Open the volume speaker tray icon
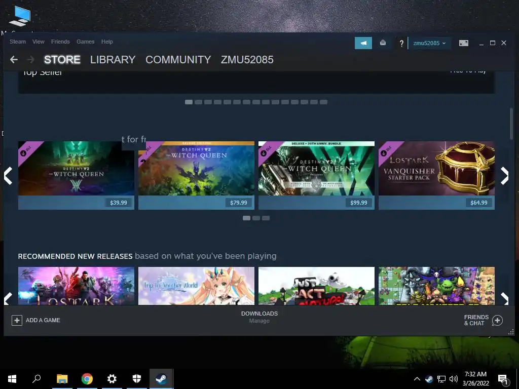Screen dimensions: 519x389 tap(454, 379)
